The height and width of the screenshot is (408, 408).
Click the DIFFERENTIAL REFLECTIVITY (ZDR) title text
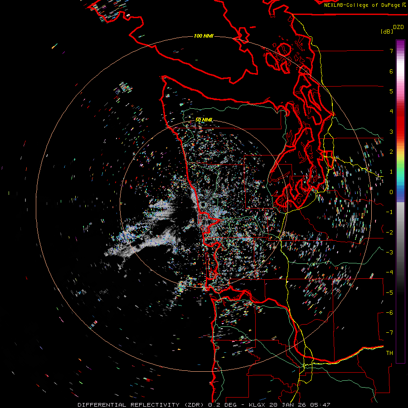(x=141, y=405)
